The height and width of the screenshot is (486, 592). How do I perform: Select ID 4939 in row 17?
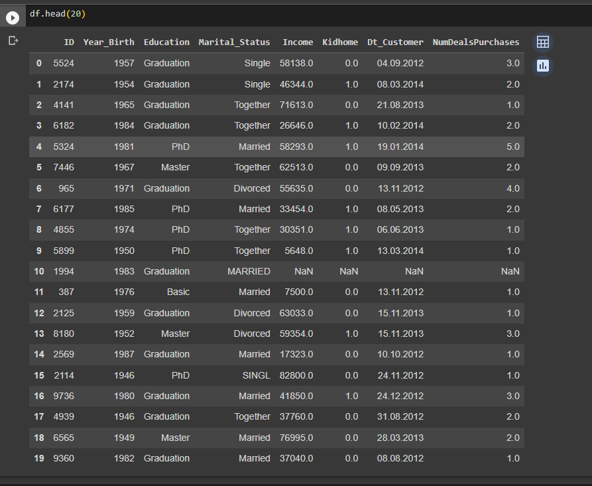click(64, 416)
